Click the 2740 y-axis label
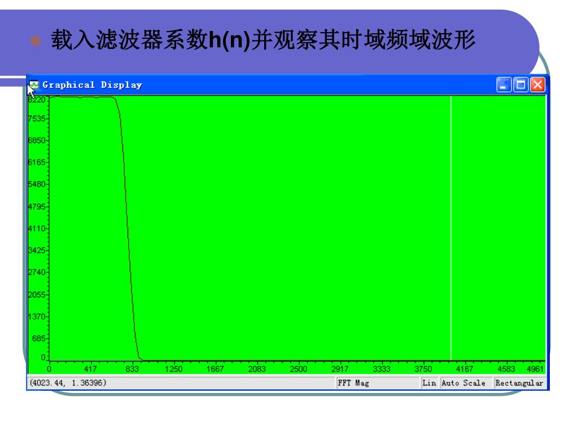 37,272
